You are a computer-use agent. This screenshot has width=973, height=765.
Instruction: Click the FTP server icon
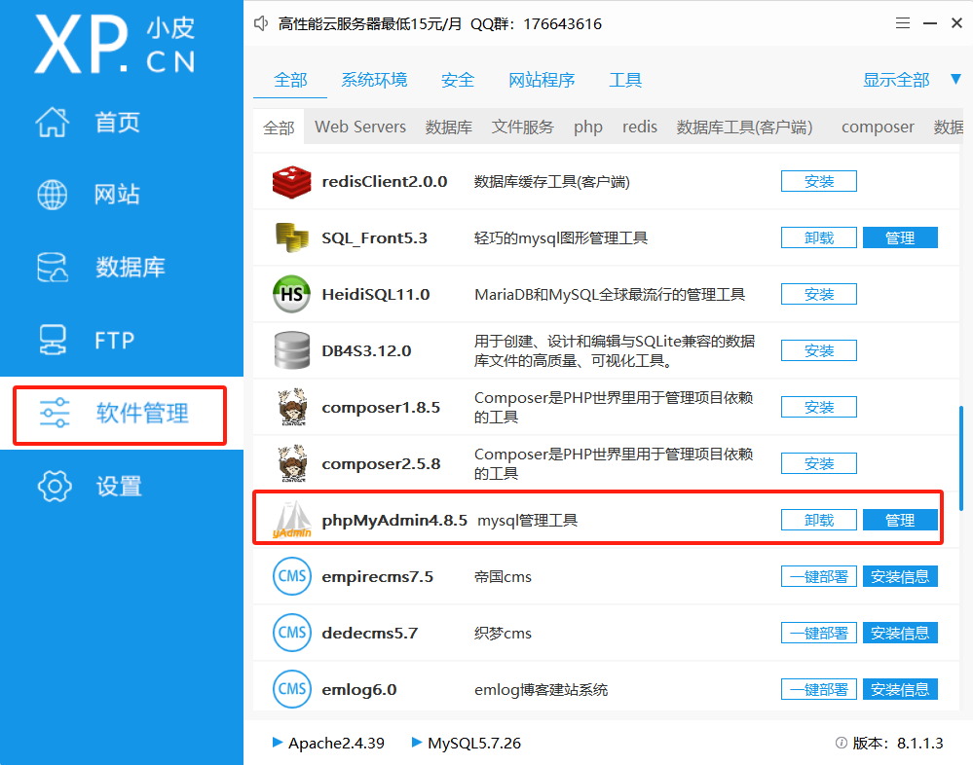tap(53, 340)
